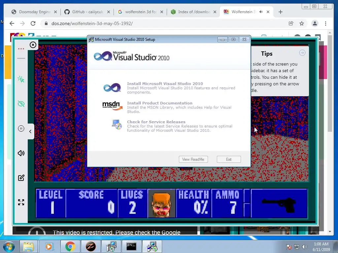Reload the dos.zone page

point(33,23)
